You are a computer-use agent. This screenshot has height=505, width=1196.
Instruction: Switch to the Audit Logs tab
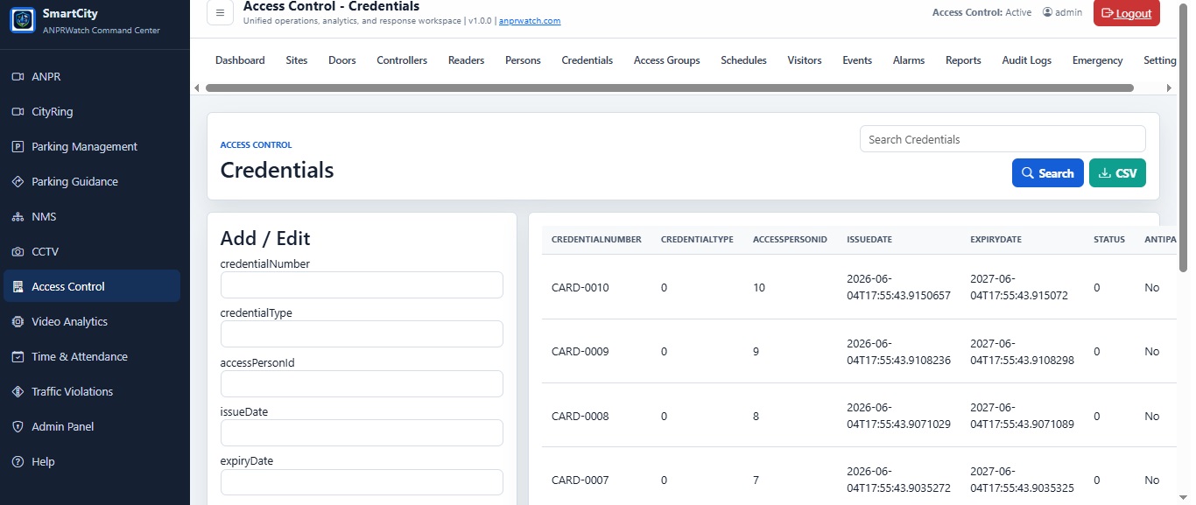(1027, 60)
